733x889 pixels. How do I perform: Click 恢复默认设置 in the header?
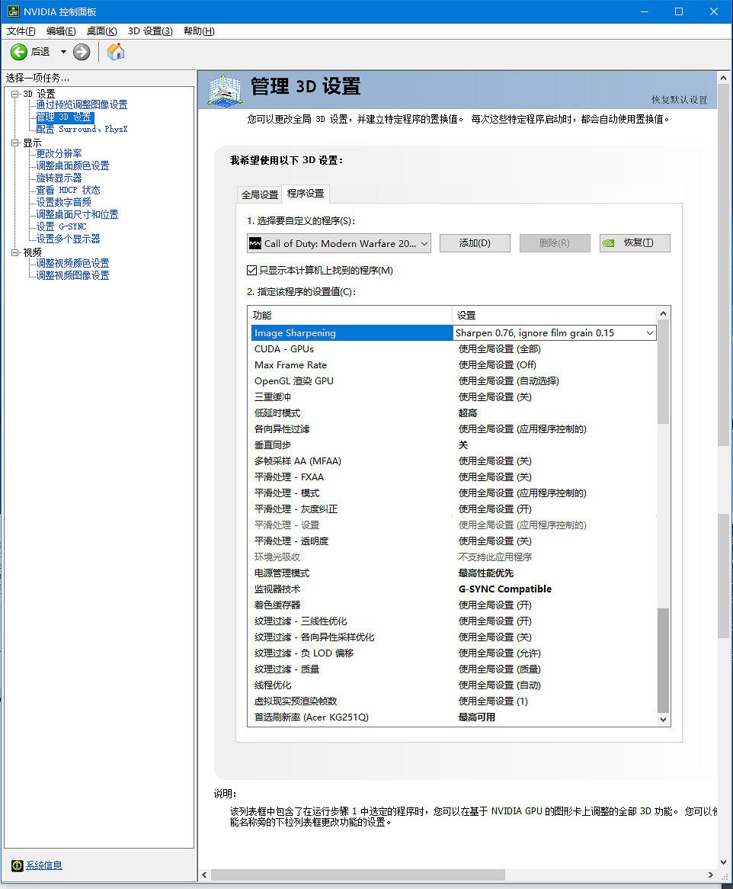tap(679, 100)
